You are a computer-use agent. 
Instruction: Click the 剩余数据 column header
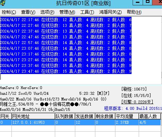tap(105, 116)
